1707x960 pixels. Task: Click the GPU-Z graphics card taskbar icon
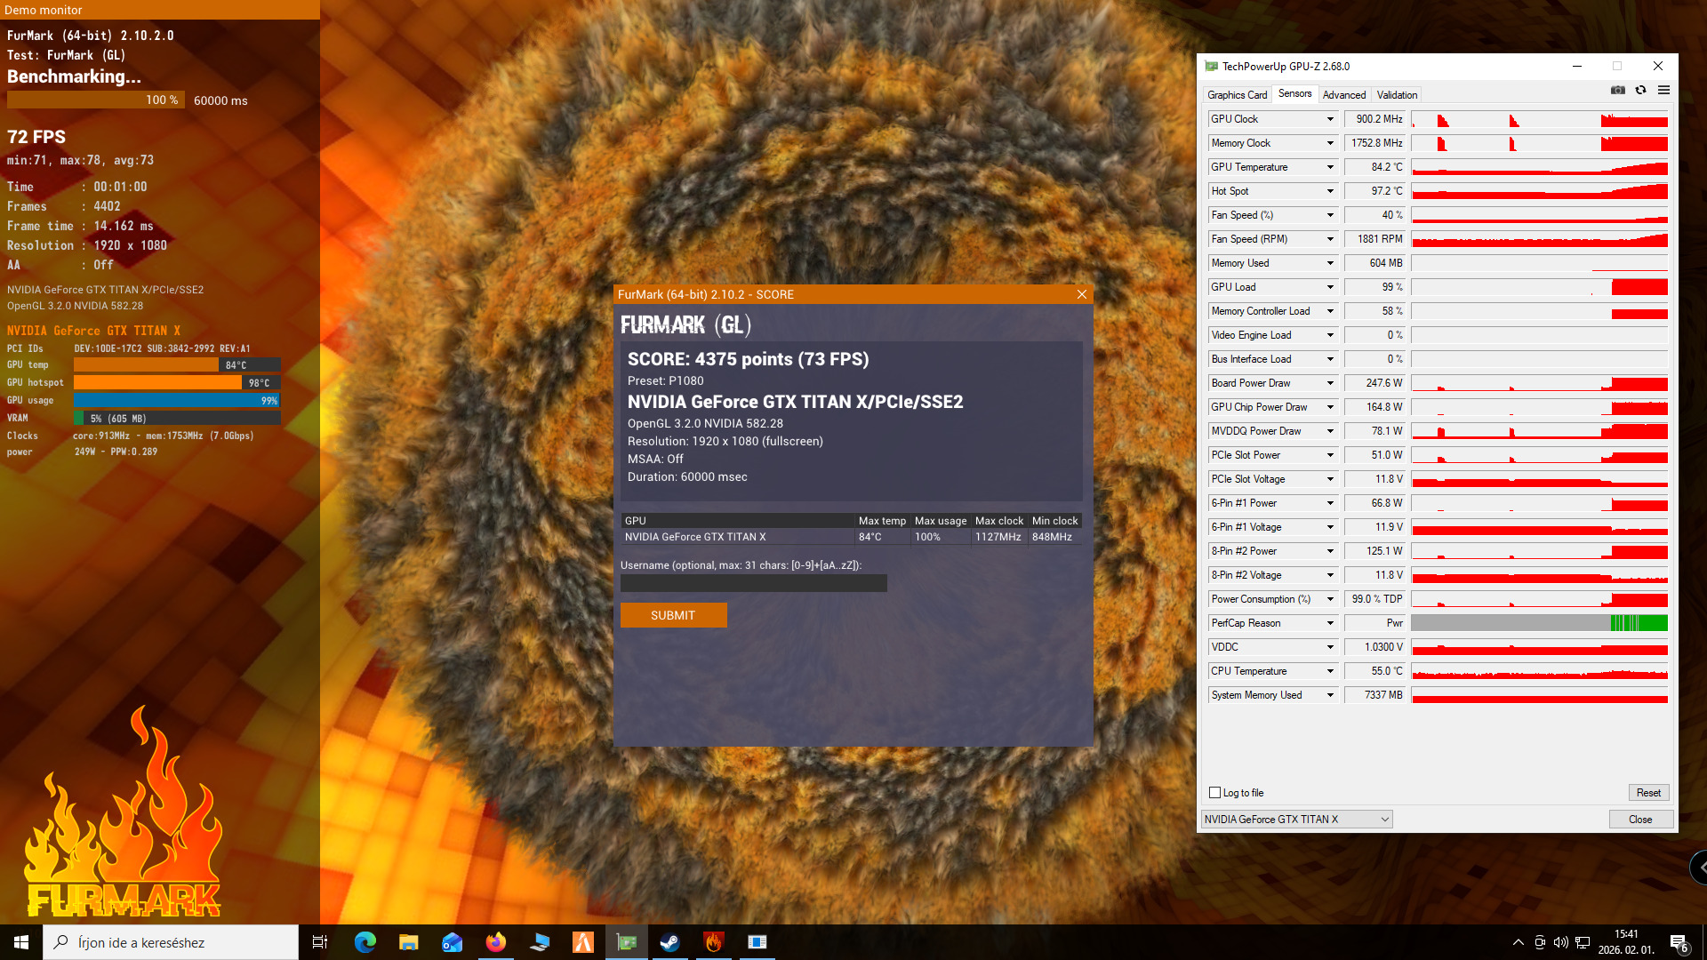pos(627,942)
